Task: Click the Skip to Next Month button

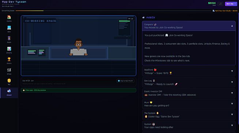Action: click(x=125, y=81)
